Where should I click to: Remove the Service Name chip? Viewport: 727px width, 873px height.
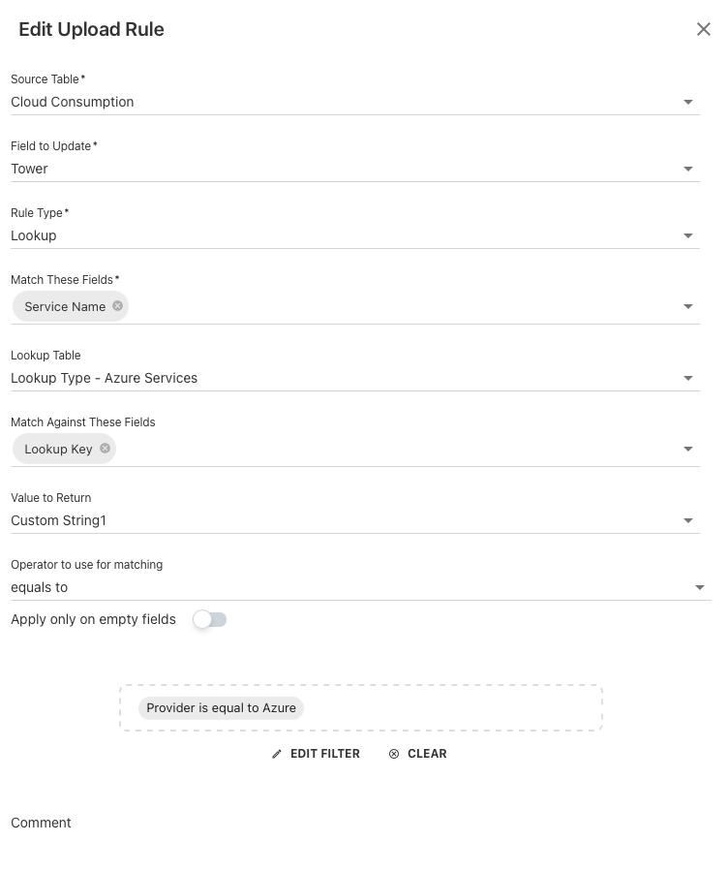(x=118, y=306)
